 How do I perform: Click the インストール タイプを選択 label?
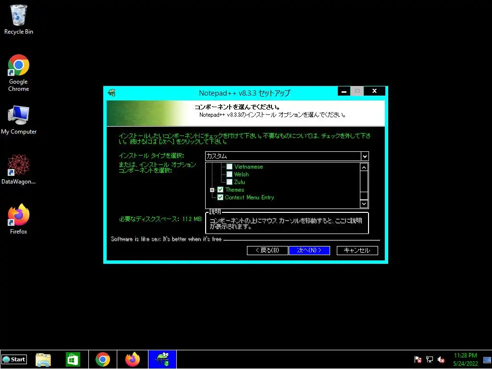151,156
